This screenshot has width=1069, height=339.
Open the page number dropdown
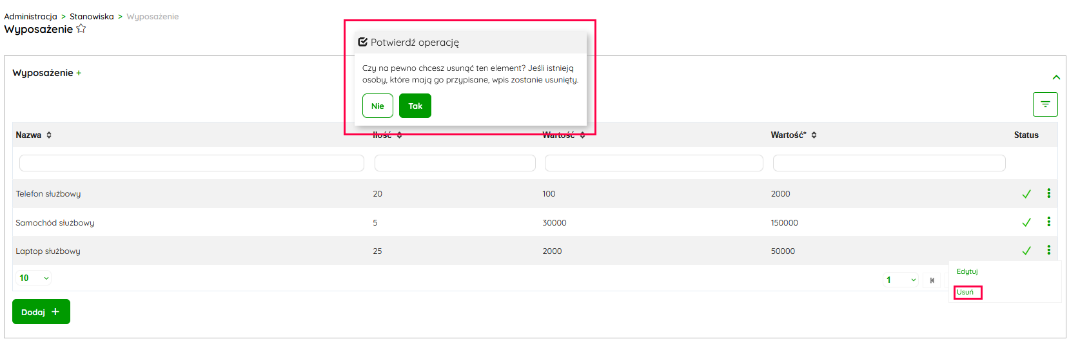(x=900, y=280)
